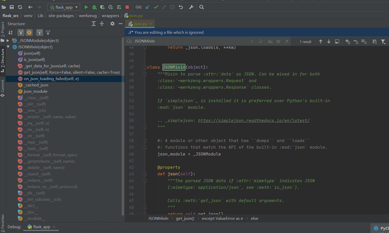This screenshot has width=389, height=233.
Task: Stop the running process with the red square
Action: 127,7
